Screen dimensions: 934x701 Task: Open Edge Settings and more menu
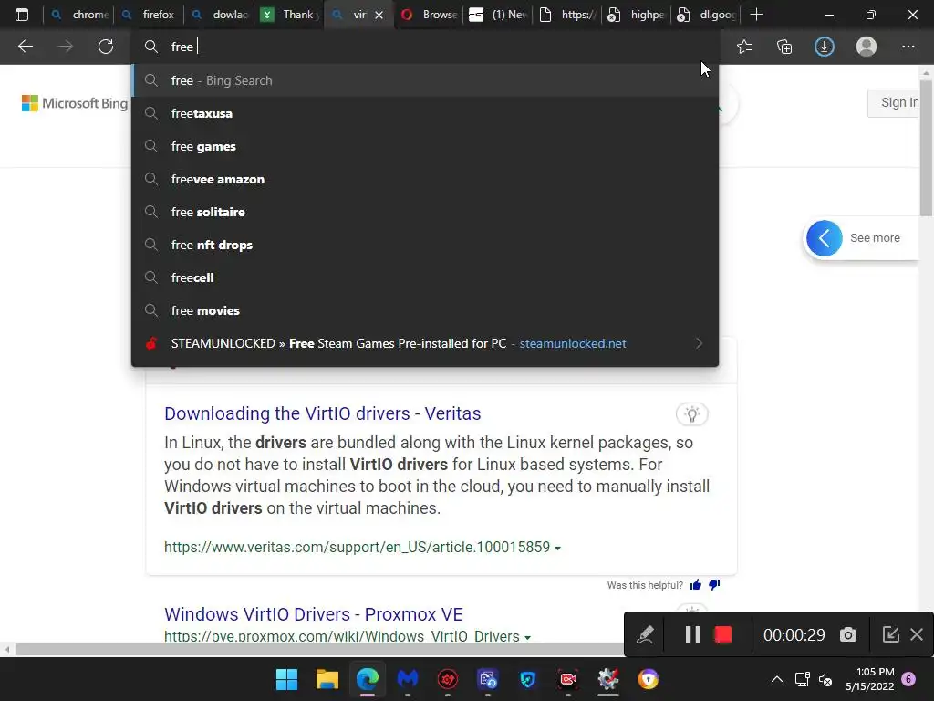(908, 47)
